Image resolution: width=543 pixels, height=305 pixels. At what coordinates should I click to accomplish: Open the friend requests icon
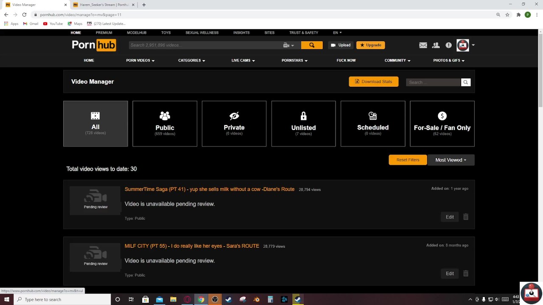pos(436,45)
